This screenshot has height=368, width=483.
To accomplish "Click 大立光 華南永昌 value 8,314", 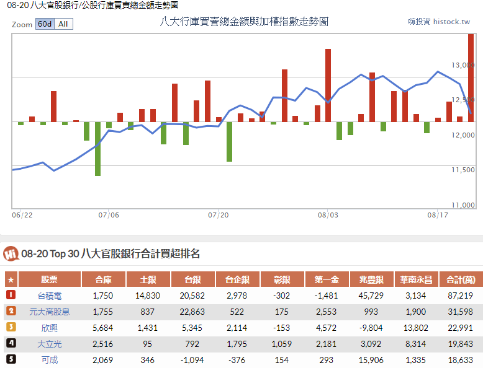I will (415, 344).
